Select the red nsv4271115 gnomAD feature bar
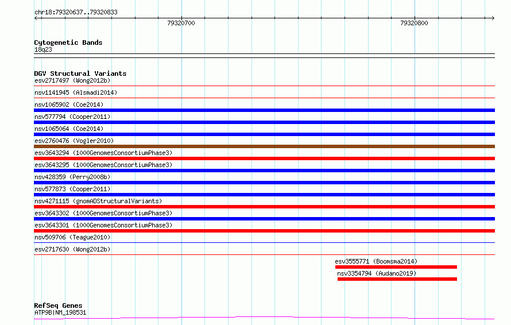Viewport: 511px width, 325px height. (264, 207)
